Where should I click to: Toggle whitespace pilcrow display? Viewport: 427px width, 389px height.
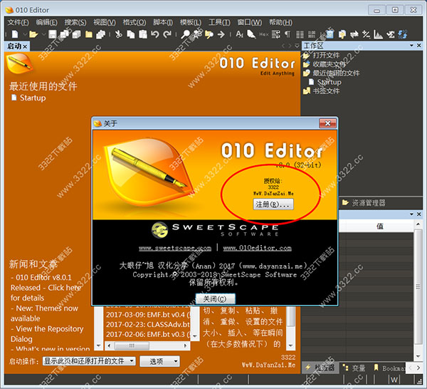coord(288,34)
